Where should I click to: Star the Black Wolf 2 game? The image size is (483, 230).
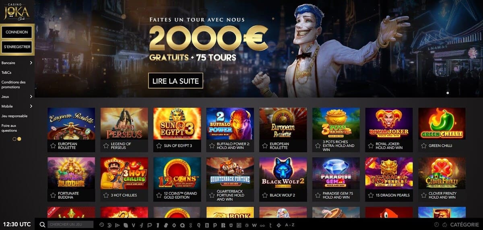[x=265, y=195]
